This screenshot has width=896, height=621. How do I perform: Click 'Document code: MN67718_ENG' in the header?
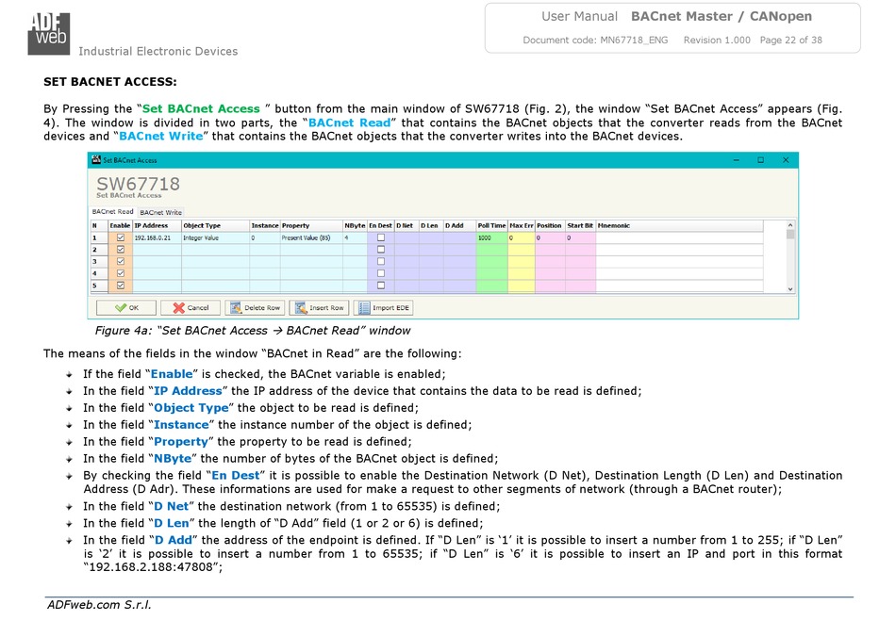(595, 40)
